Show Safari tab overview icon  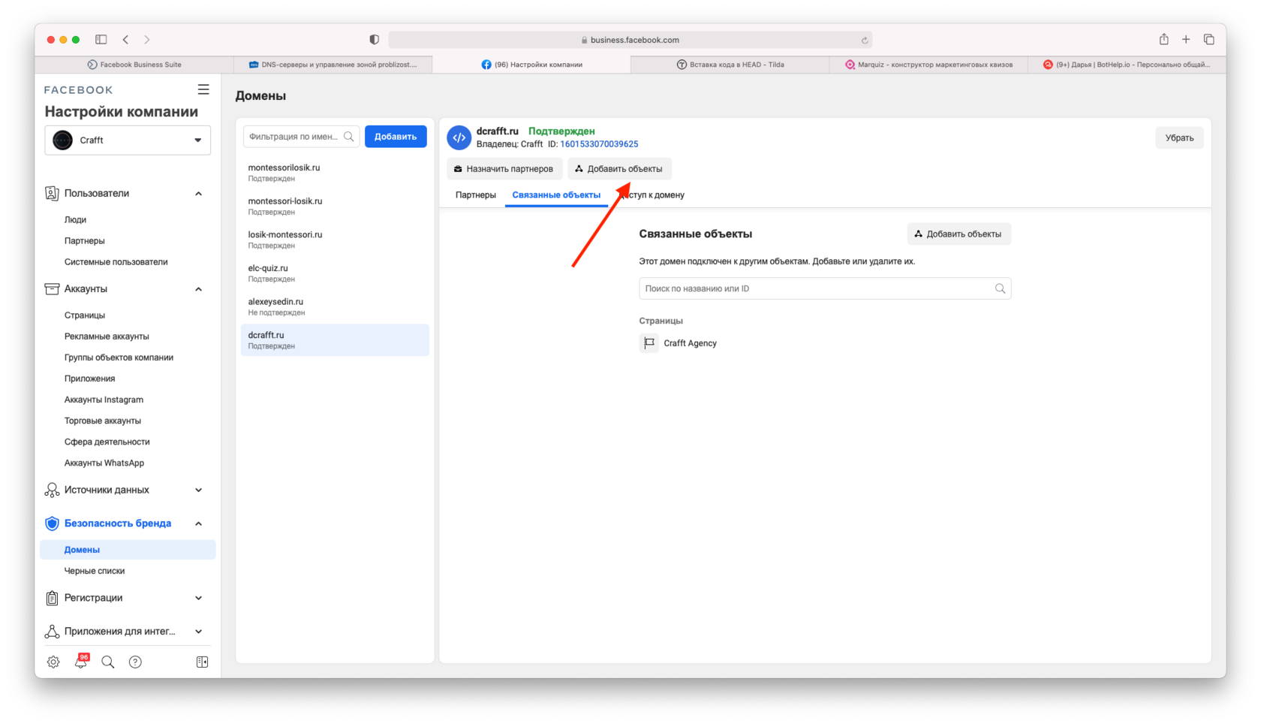click(x=1208, y=40)
